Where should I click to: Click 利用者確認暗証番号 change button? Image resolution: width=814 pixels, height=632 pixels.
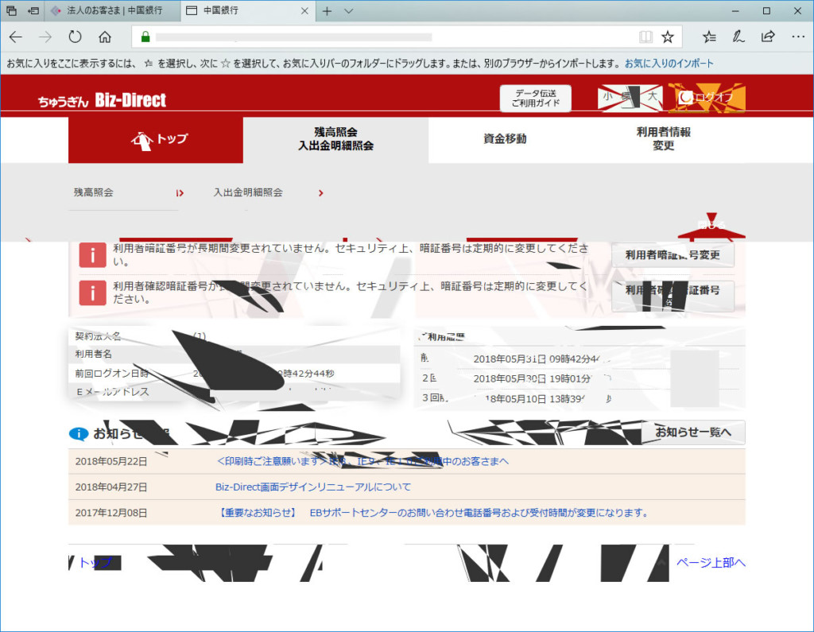(x=673, y=296)
